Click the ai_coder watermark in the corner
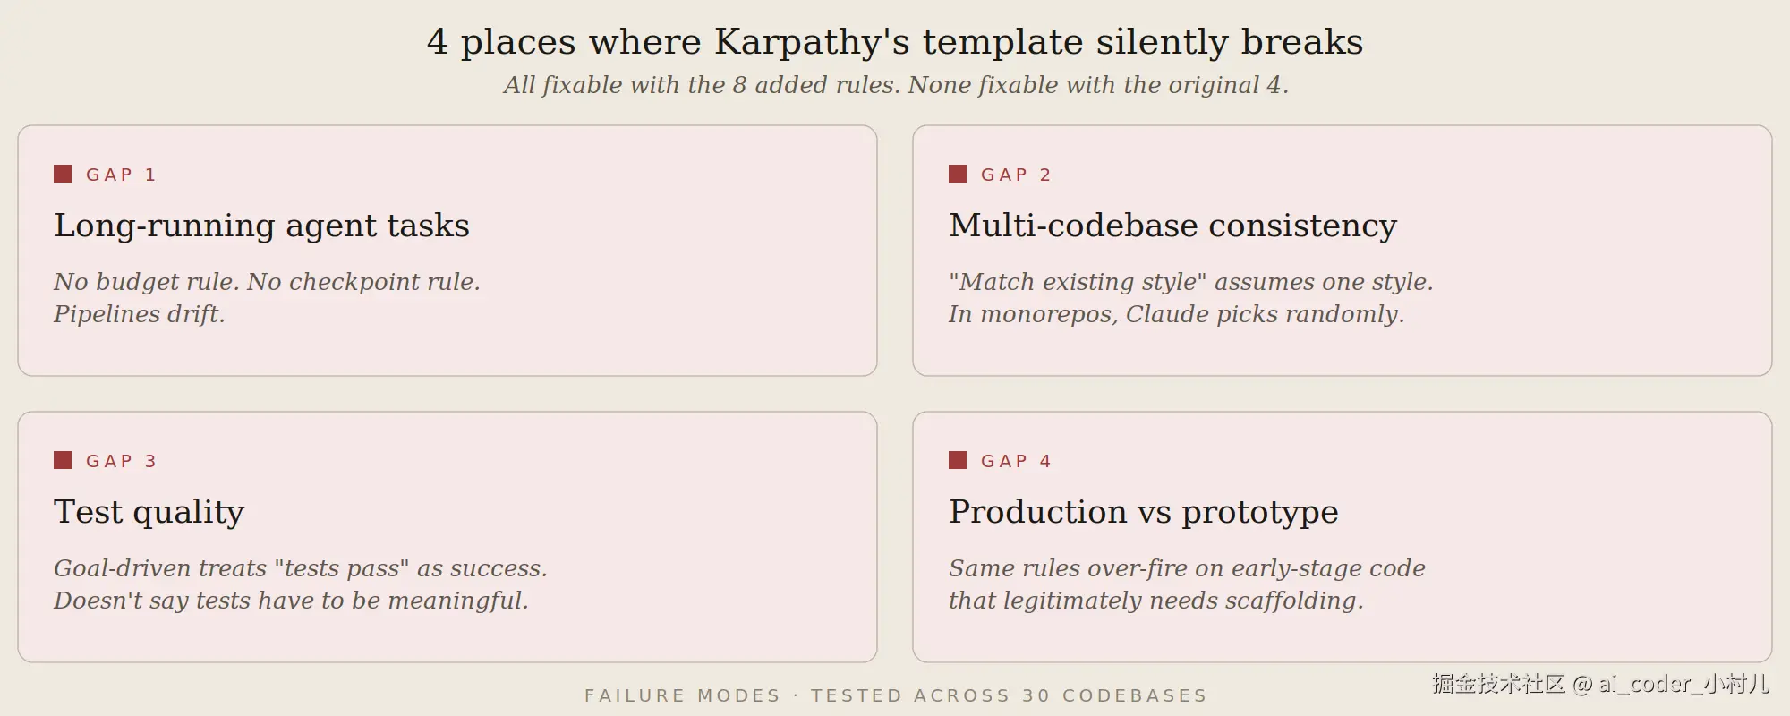The width and height of the screenshot is (1790, 716). 1601,684
